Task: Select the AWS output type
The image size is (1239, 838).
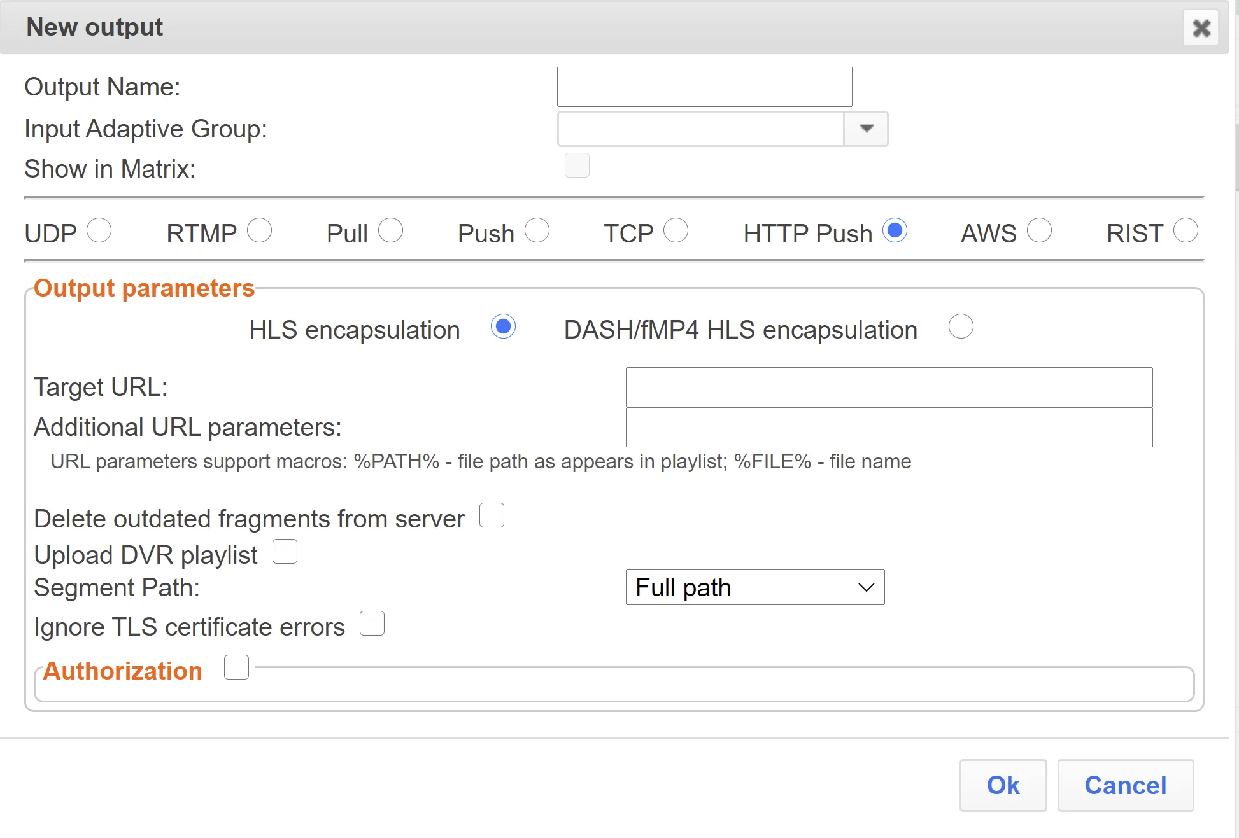Action: (x=1040, y=230)
